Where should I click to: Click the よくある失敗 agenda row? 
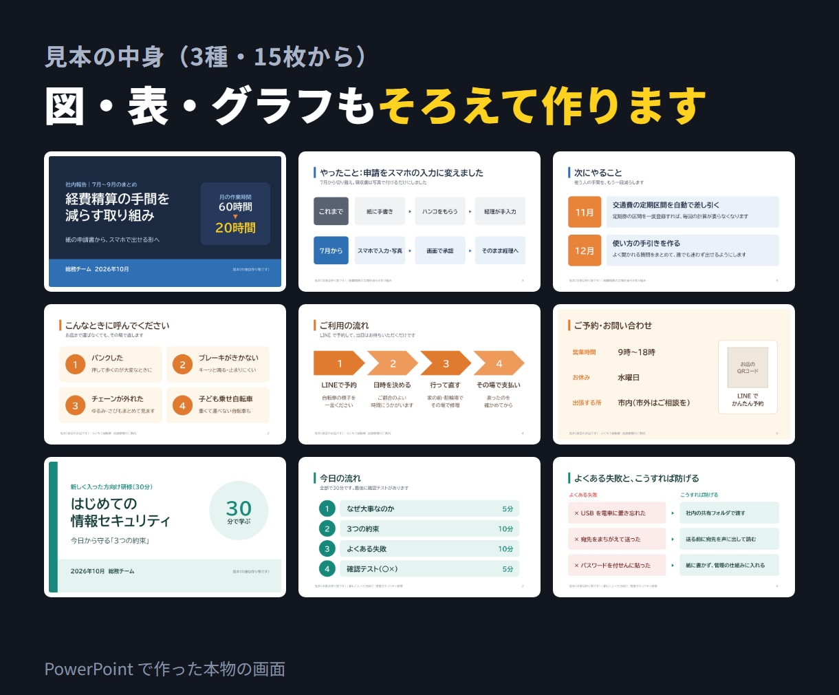point(430,548)
